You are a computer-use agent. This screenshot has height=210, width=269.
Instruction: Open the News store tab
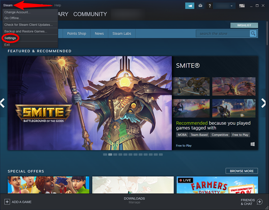point(99,34)
